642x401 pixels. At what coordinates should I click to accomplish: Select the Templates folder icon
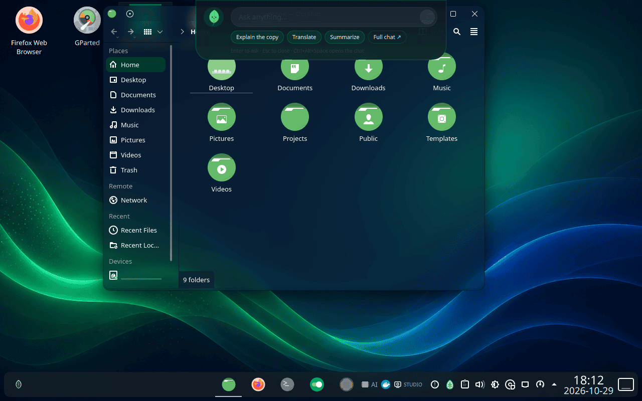tap(442, 117)
